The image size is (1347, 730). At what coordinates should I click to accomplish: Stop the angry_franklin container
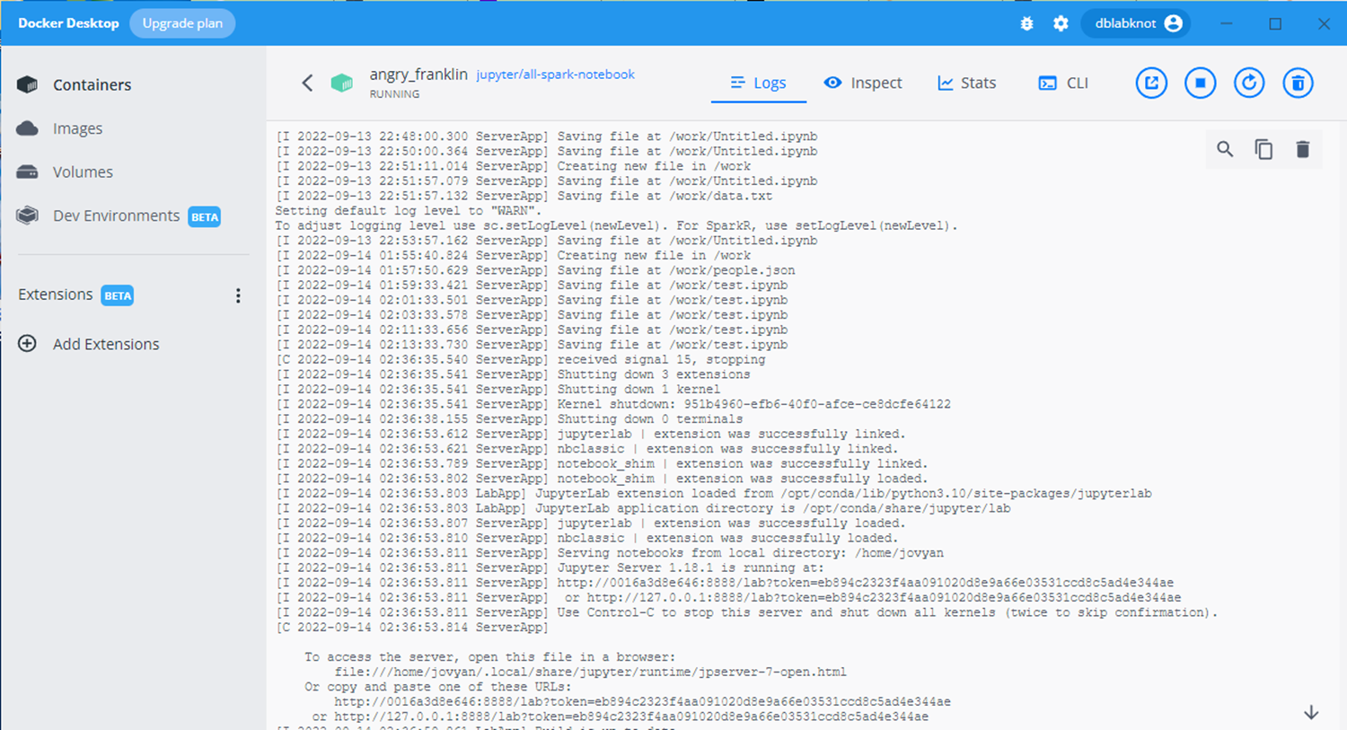1201,84
